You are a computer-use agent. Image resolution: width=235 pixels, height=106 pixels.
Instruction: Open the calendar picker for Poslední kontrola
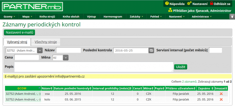[x=151, y=51]
